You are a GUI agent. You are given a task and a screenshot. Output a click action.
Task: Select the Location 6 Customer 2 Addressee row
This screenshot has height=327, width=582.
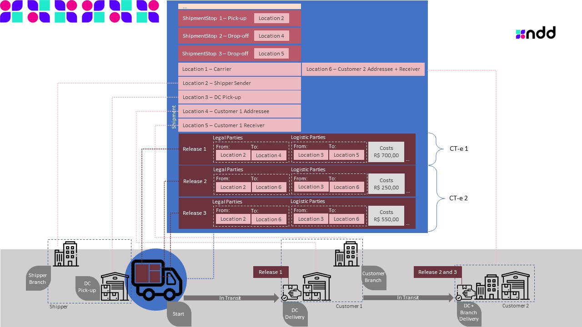click(363, 69)
